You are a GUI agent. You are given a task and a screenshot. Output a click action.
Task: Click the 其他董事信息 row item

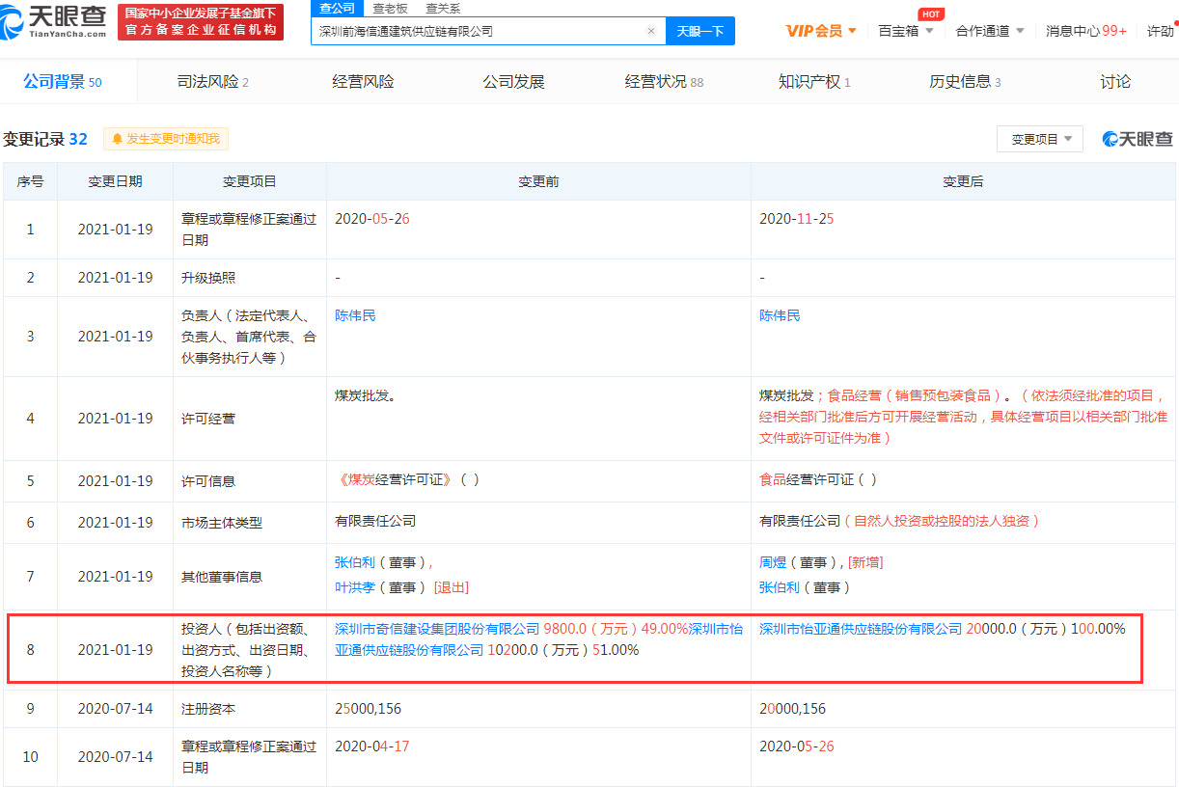[222, 577]
